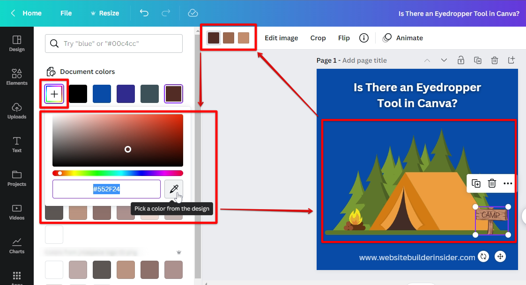This screenshot has height=285, width=526.
Task: Add a new document color
Action: point(54,94)
